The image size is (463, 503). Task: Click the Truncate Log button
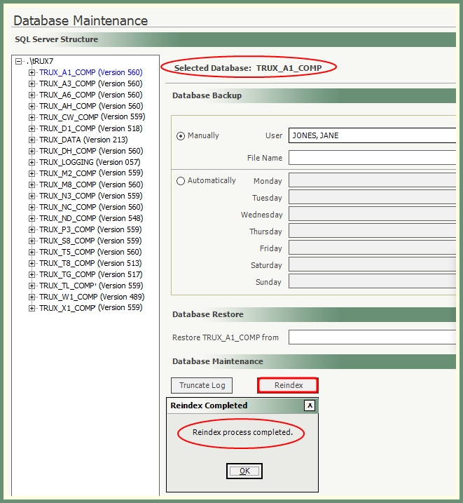click(x=202, y=385)
